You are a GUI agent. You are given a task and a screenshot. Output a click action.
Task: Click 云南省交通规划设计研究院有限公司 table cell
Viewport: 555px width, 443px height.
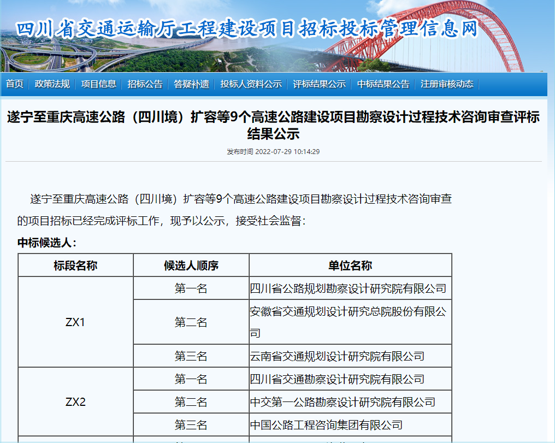tap(337, 356)
